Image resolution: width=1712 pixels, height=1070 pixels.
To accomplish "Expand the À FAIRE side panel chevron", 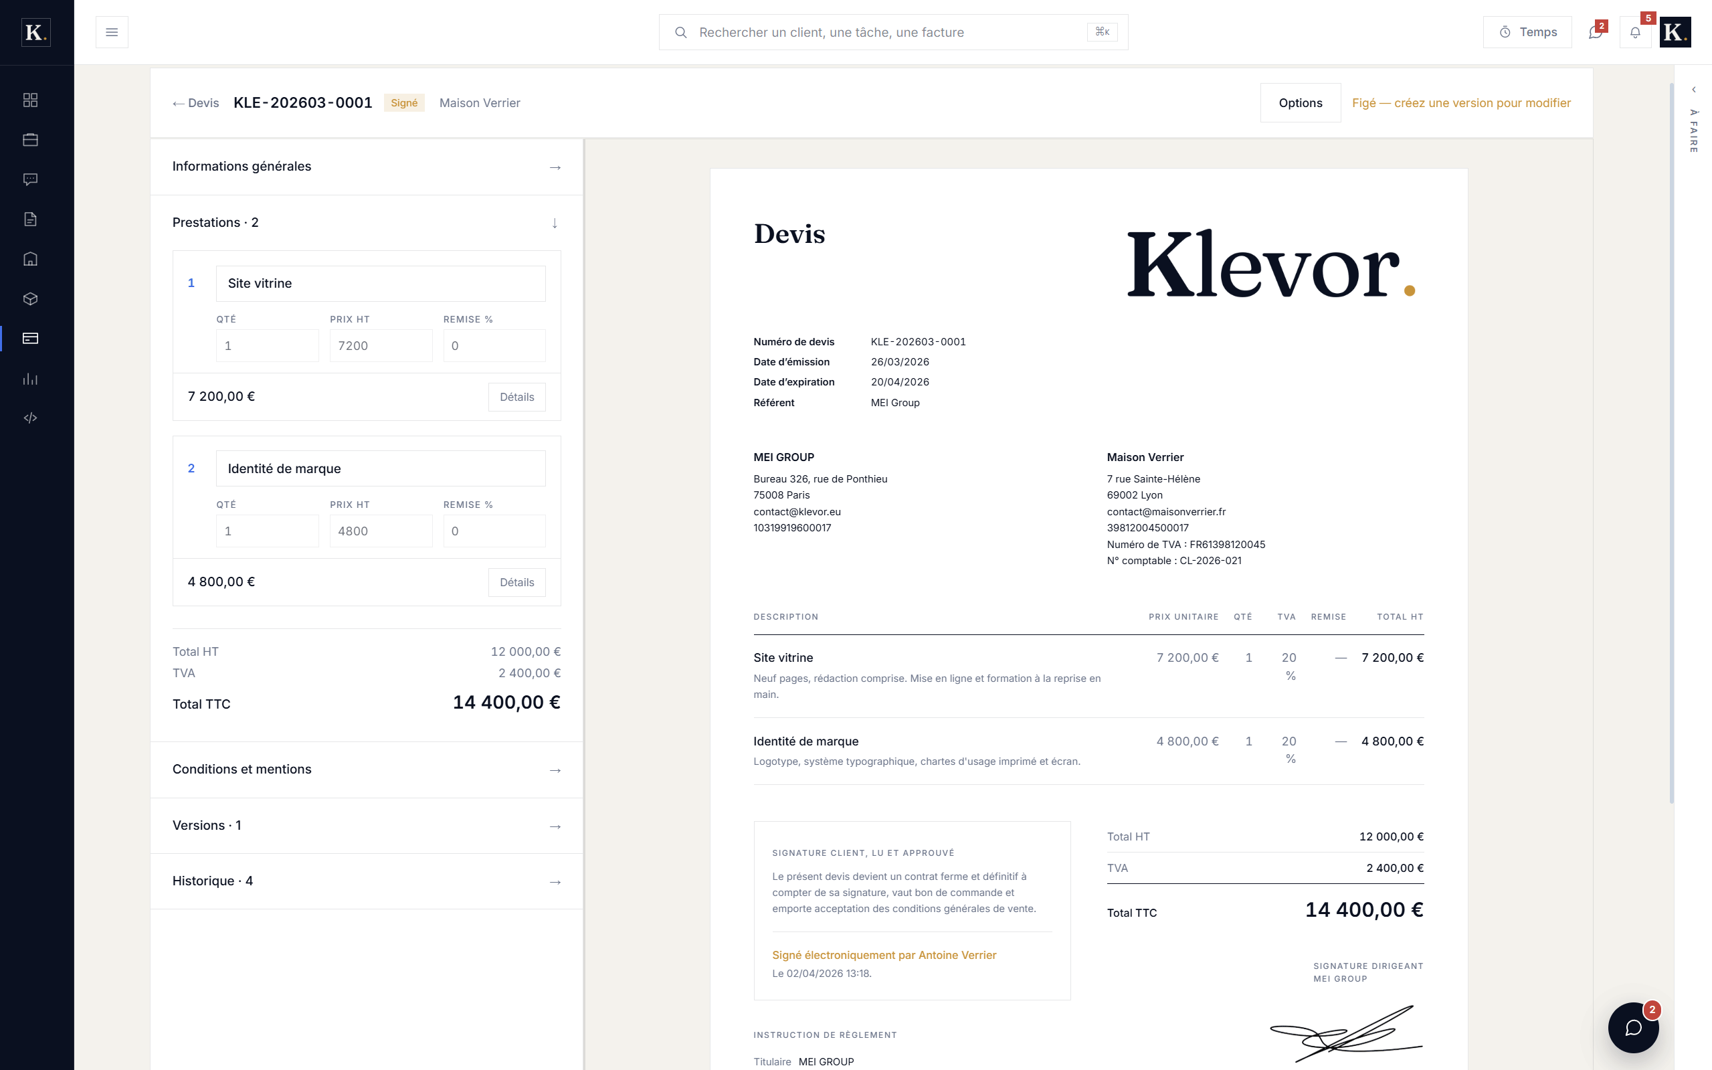I will pos(1694,90).
